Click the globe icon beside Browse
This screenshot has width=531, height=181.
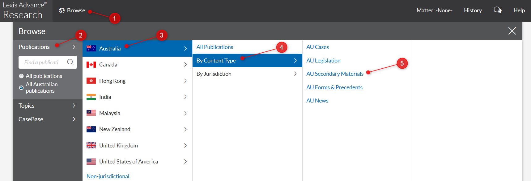62,10
